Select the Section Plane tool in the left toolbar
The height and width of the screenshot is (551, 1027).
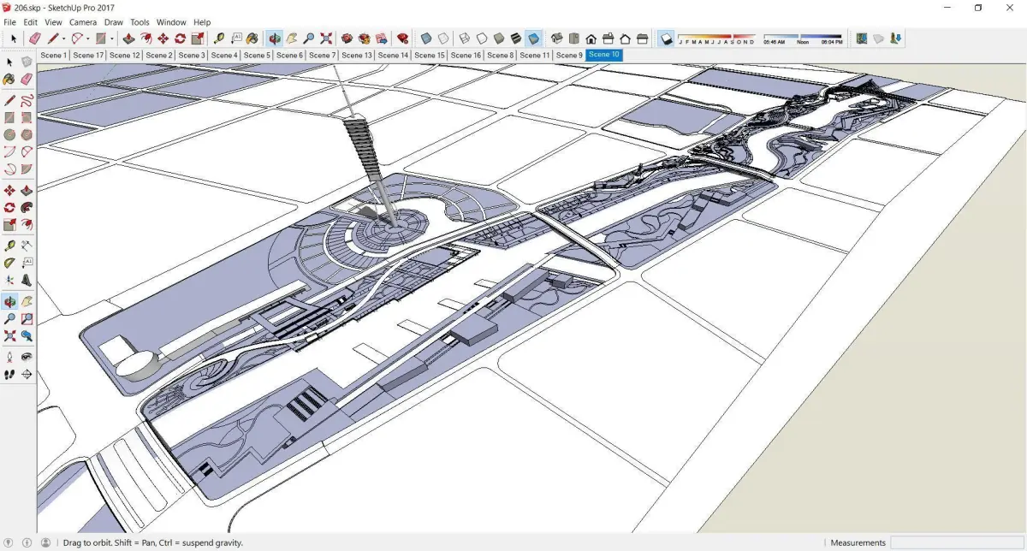tap(27, 374)
